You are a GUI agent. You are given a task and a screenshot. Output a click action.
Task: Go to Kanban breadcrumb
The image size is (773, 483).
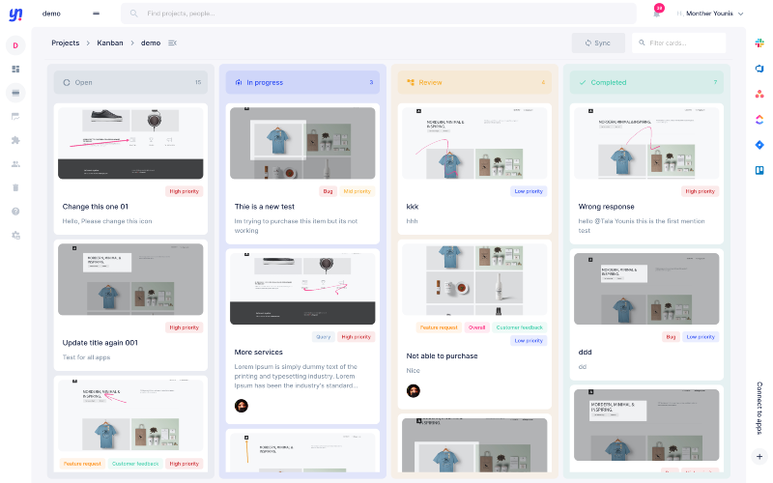point(110,43)
